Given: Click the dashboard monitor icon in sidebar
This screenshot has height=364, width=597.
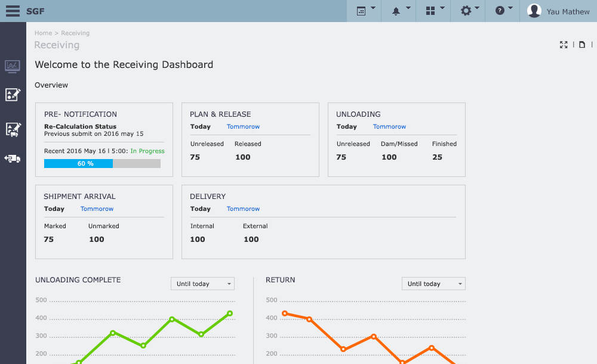Looking at the screenshot, I should [13, 66].
